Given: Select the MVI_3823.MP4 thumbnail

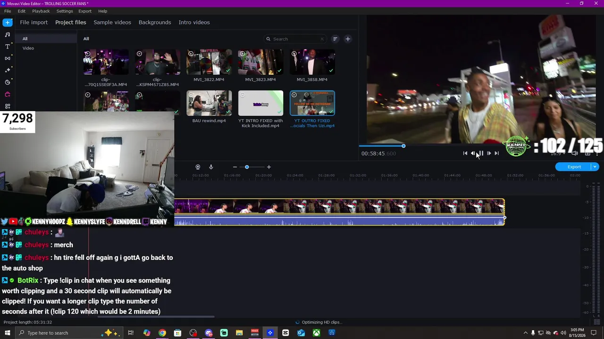Looking at the screenshot, I should pyautogui.click(x=260, y=62).
